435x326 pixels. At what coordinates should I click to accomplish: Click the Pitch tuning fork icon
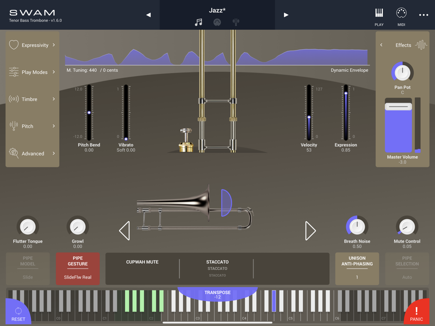[13, 126]
